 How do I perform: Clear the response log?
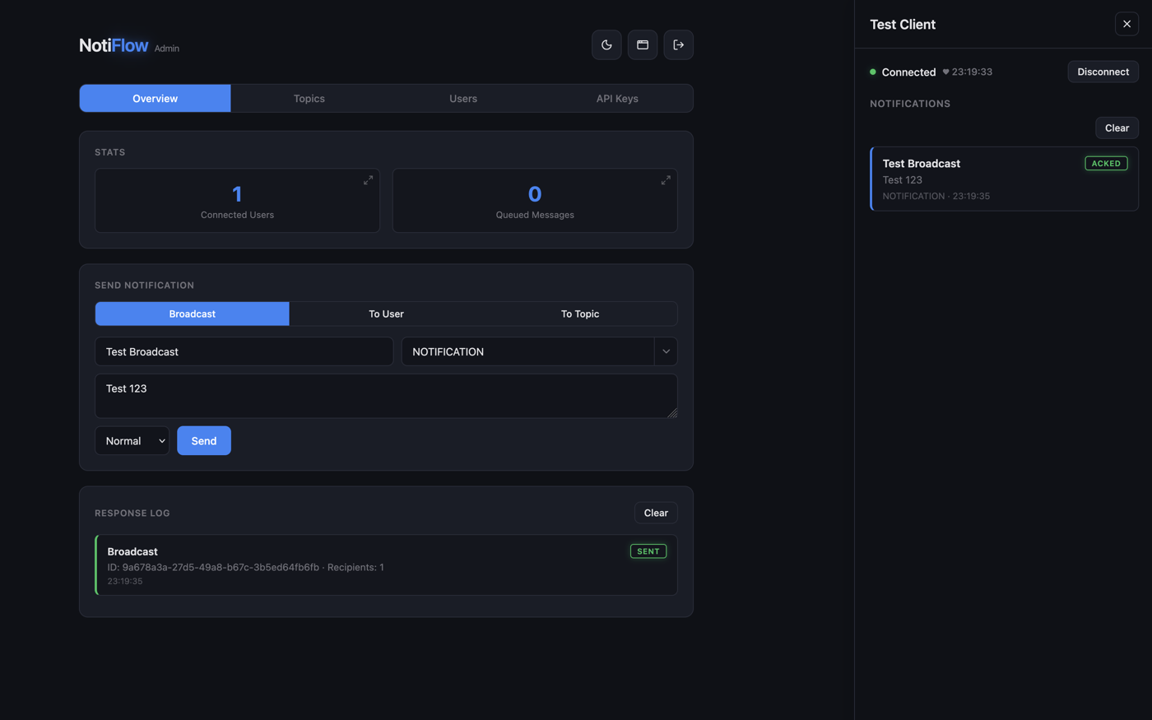656,513
